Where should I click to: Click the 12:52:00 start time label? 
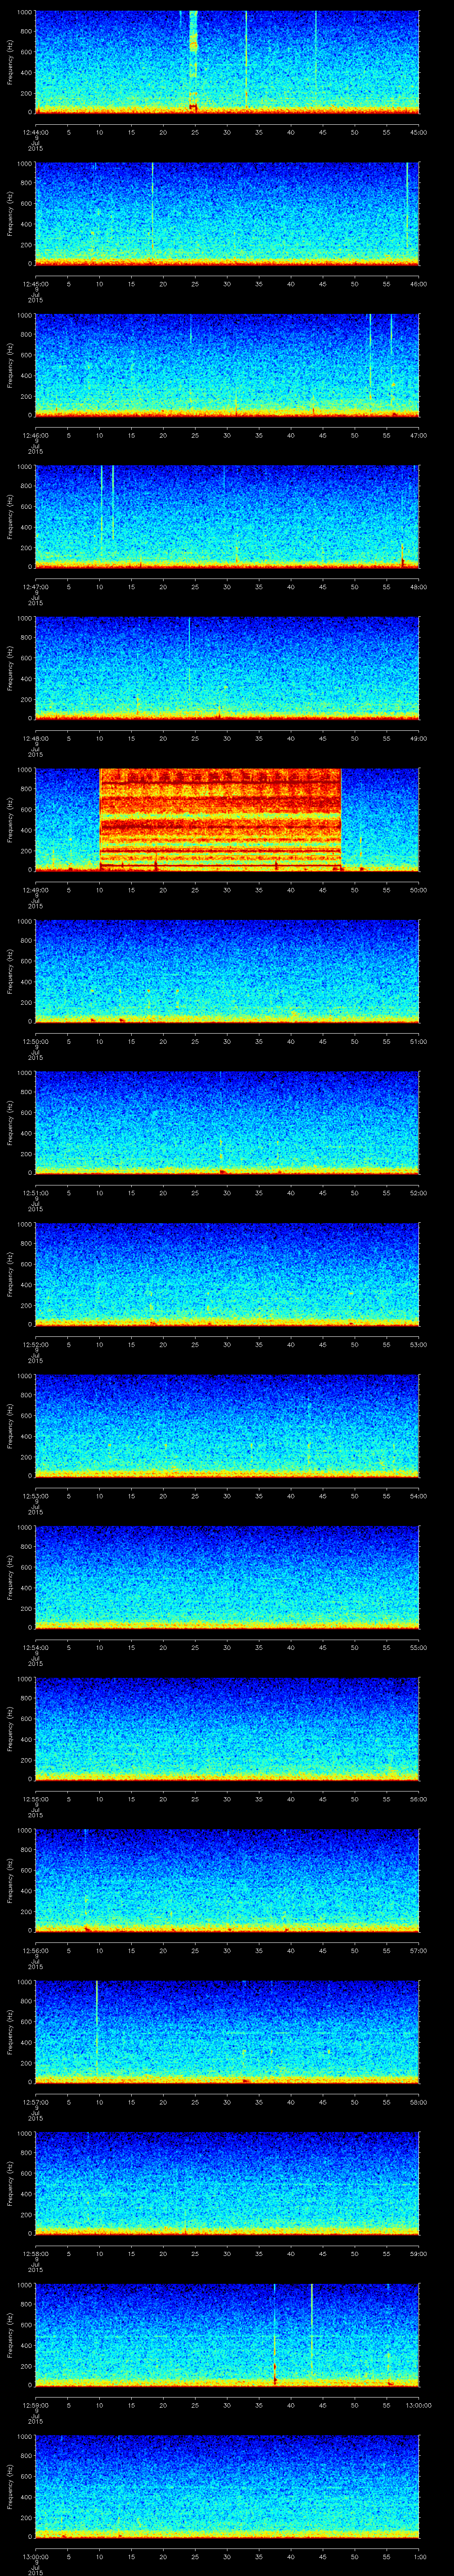pyautogui.click(x=35, y=1345)
